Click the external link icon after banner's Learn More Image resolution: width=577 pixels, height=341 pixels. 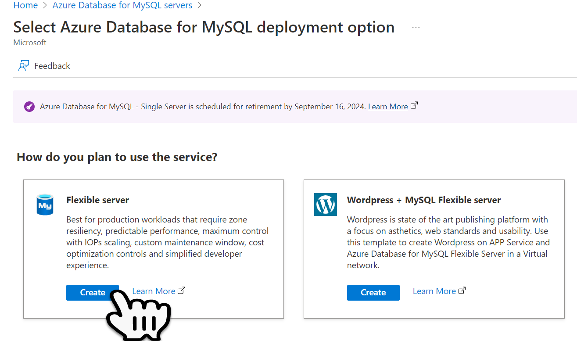click(414, 104)
